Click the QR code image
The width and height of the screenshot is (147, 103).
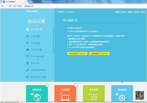pos(140,95)
